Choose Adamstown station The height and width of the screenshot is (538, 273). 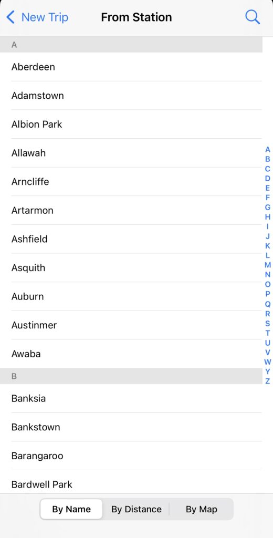(x=131, y=96)
